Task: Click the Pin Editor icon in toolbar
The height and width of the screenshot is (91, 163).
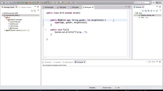Action: click(75, 3)
